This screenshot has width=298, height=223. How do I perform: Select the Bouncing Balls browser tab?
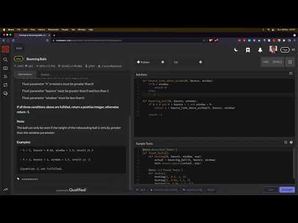click(x=32, y=35)
